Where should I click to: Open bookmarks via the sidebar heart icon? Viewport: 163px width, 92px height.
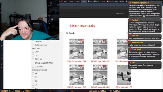(2, 55)
